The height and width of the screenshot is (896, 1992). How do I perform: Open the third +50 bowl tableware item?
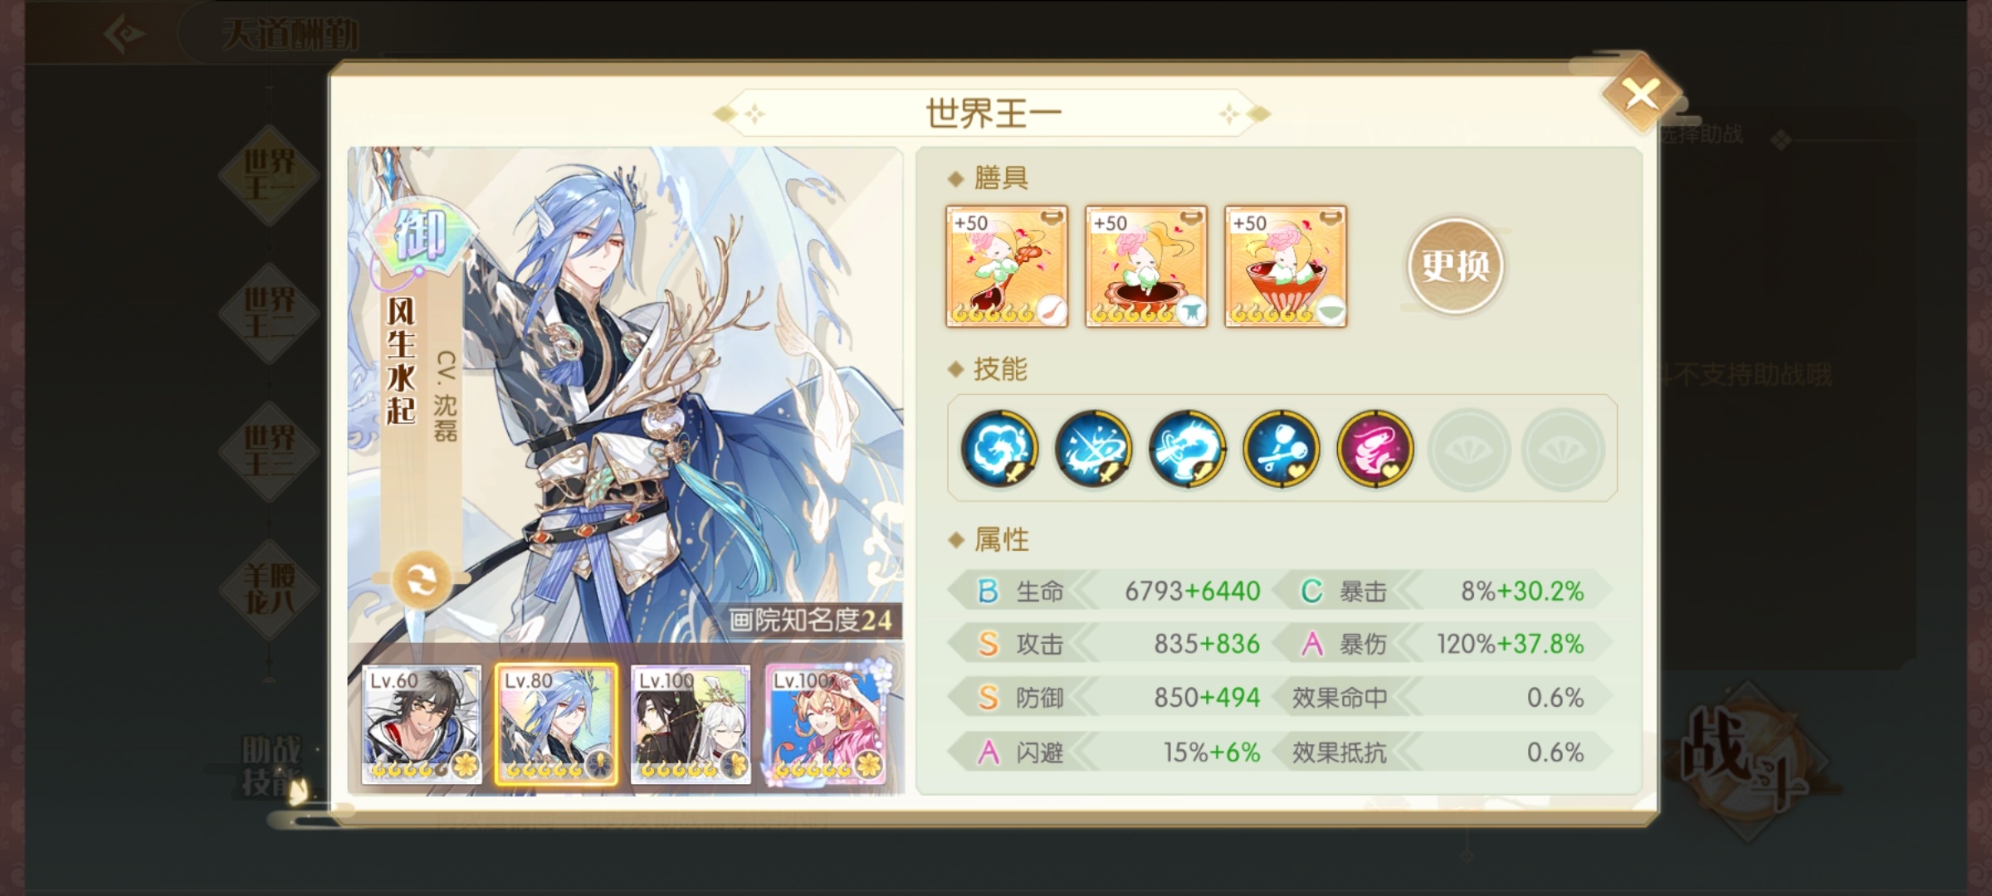(x=1286, y=266)
